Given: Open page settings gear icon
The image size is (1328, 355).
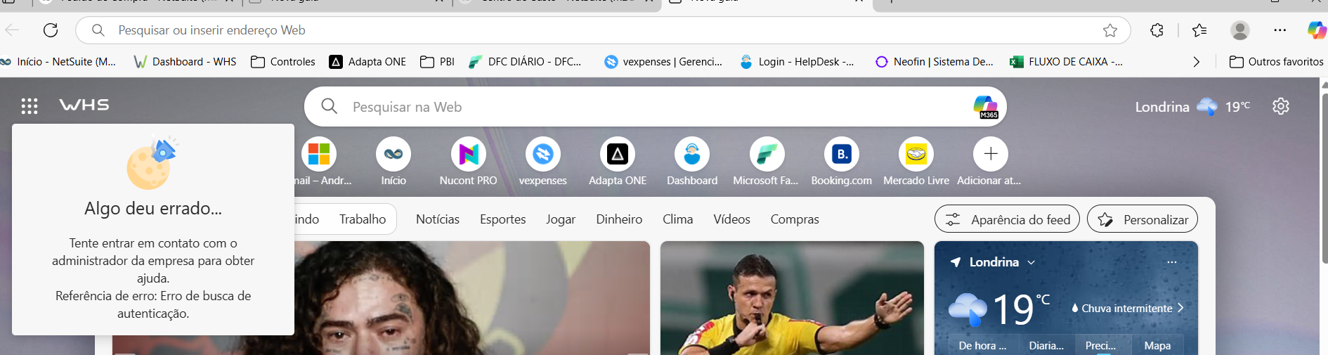Looking at the screenshot, I should coord(1280,106).
